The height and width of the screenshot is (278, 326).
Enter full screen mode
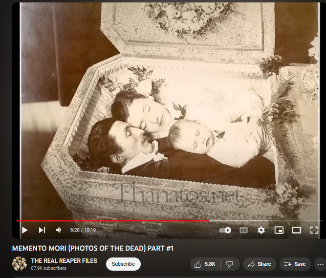point(314,230)
